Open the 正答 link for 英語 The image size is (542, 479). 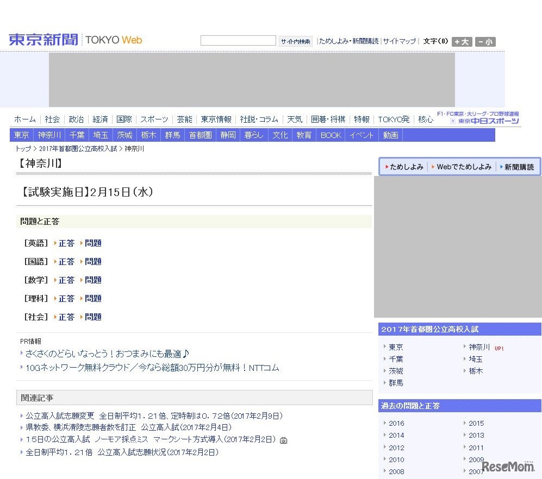click(66, 243)
